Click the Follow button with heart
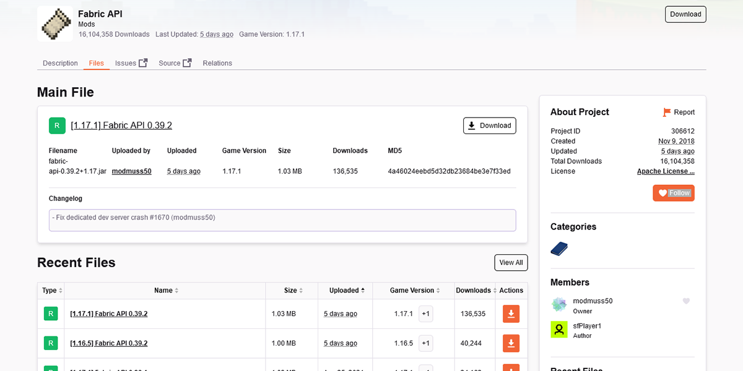Image resolution: width=743 pixels, height=371 pixels. point(674,193)
